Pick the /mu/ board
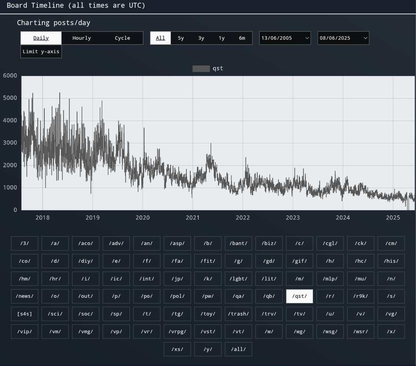Viewport: 416px width, 366px height. [x=361, y=279]
